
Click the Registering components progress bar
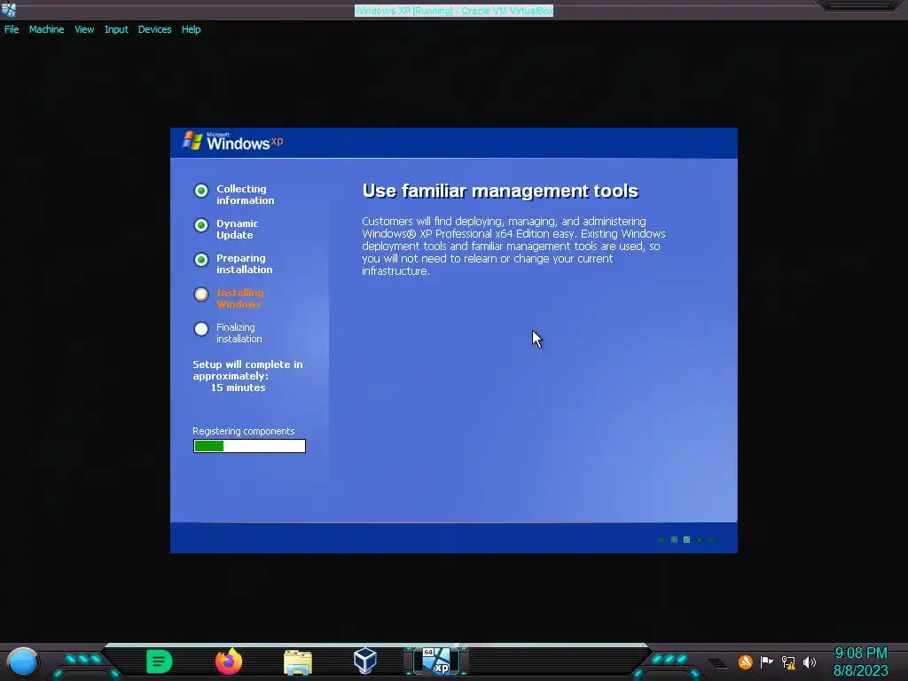tap(249, 446)
